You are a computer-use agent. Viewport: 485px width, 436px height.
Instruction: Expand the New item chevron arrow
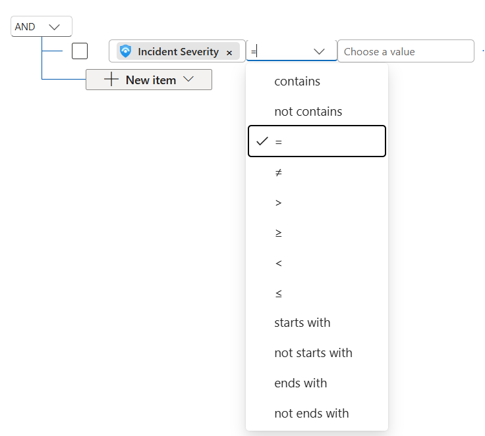(188, 80)
